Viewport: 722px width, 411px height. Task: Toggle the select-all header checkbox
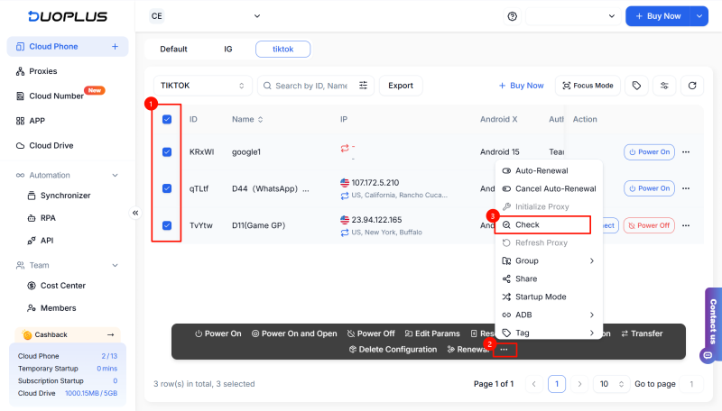tap(167, 119)
